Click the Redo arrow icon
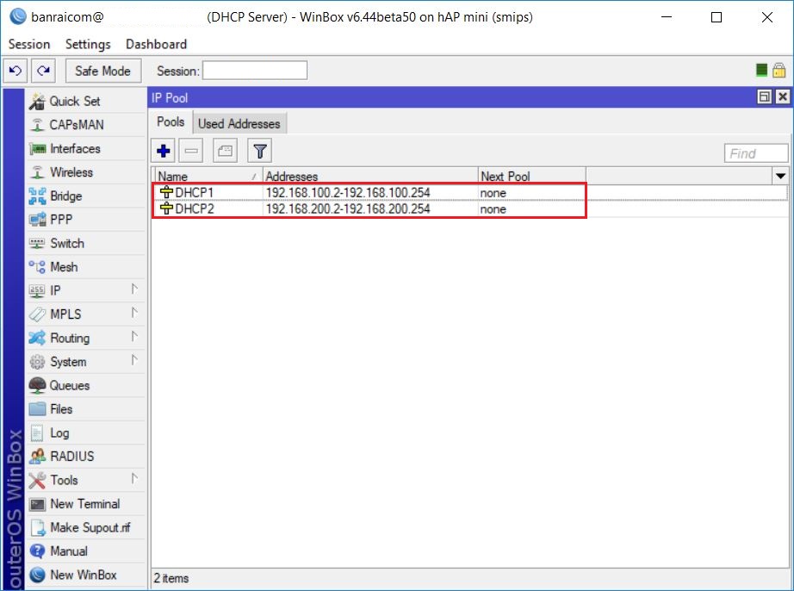This screenshot has width=794, height=591. pos(44,71)
